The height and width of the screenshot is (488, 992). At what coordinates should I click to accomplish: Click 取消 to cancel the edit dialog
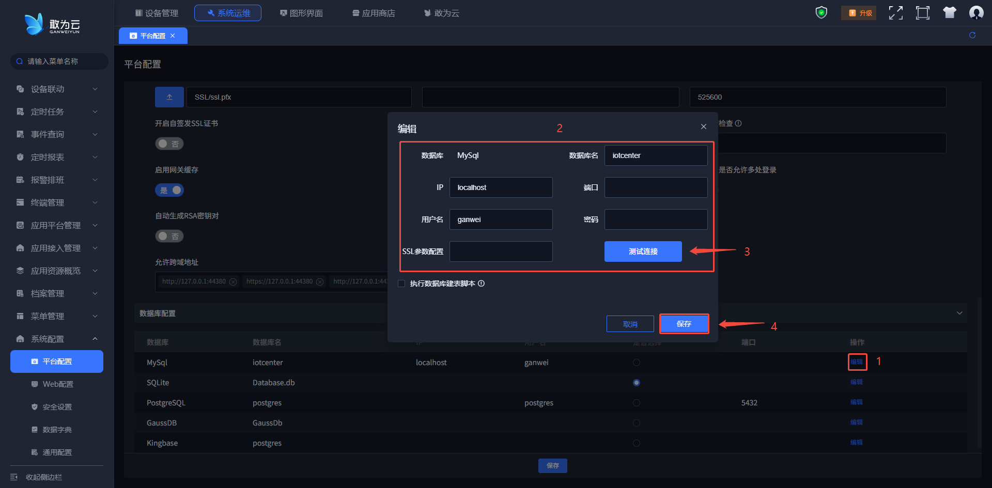click(x=630, y=324)
